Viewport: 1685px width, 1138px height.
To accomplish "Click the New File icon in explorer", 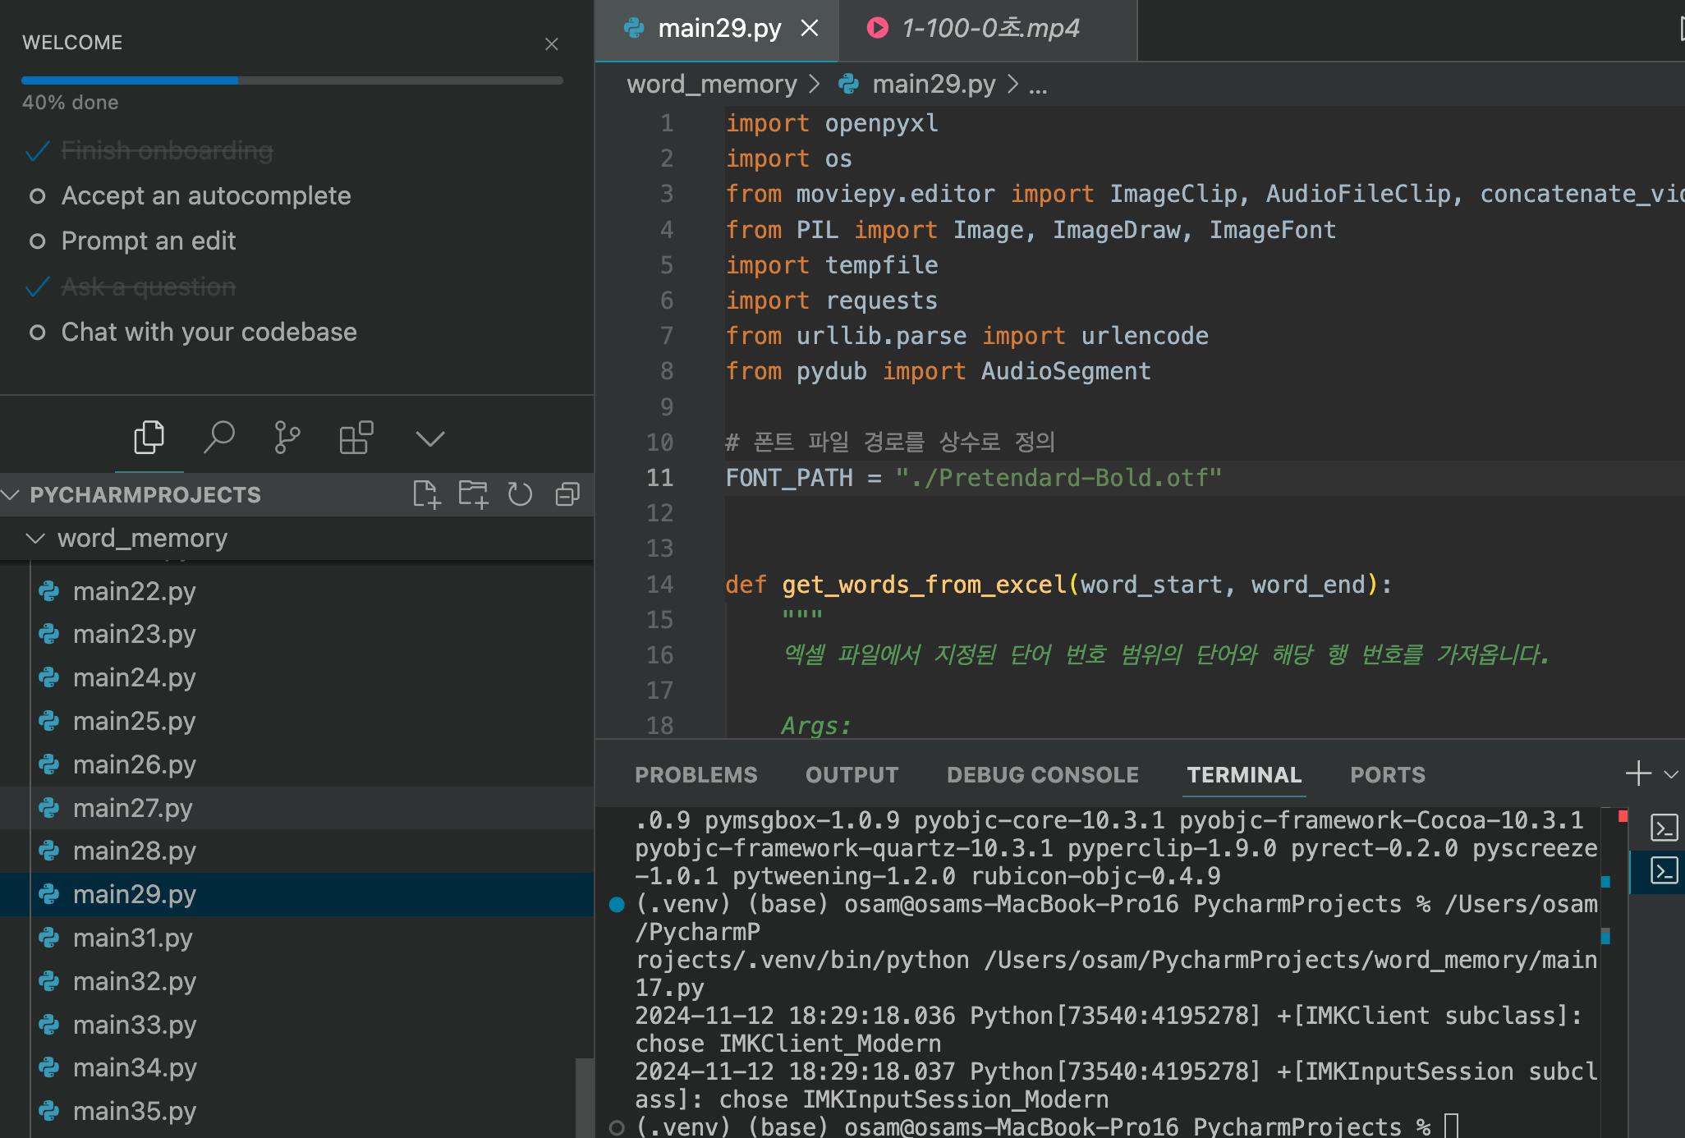I will 426,494.
